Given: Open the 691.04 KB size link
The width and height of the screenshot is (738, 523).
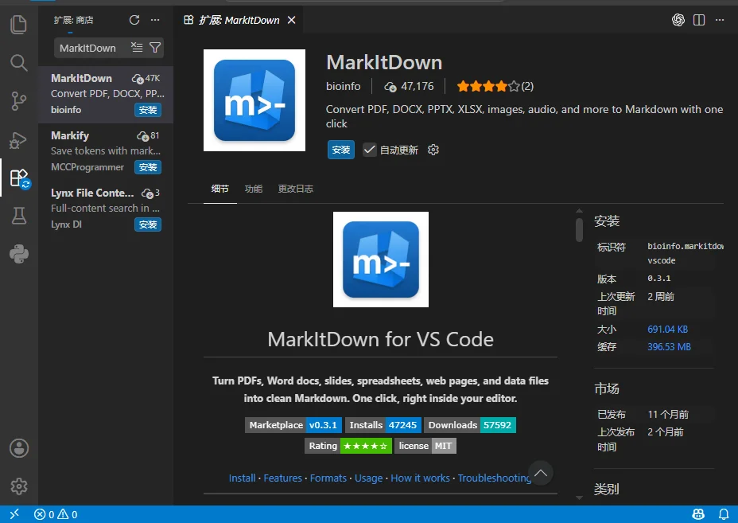Looking at the screenshot, I should click(x=667, y=330).
